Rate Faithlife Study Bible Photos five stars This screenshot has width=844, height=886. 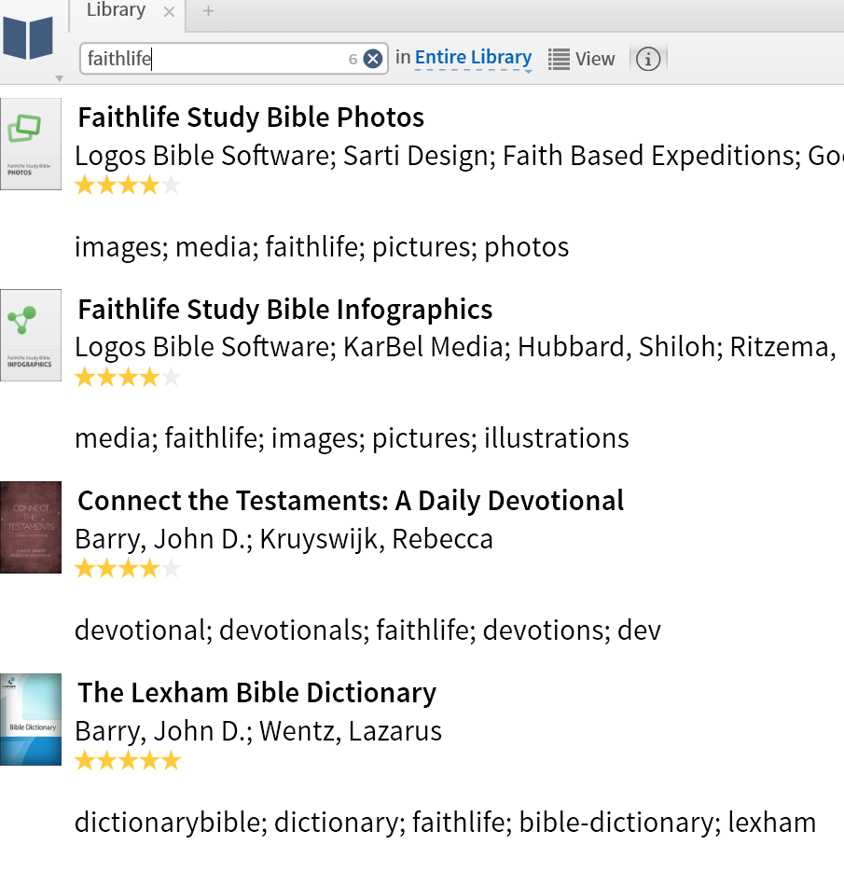tap(171, 185)
